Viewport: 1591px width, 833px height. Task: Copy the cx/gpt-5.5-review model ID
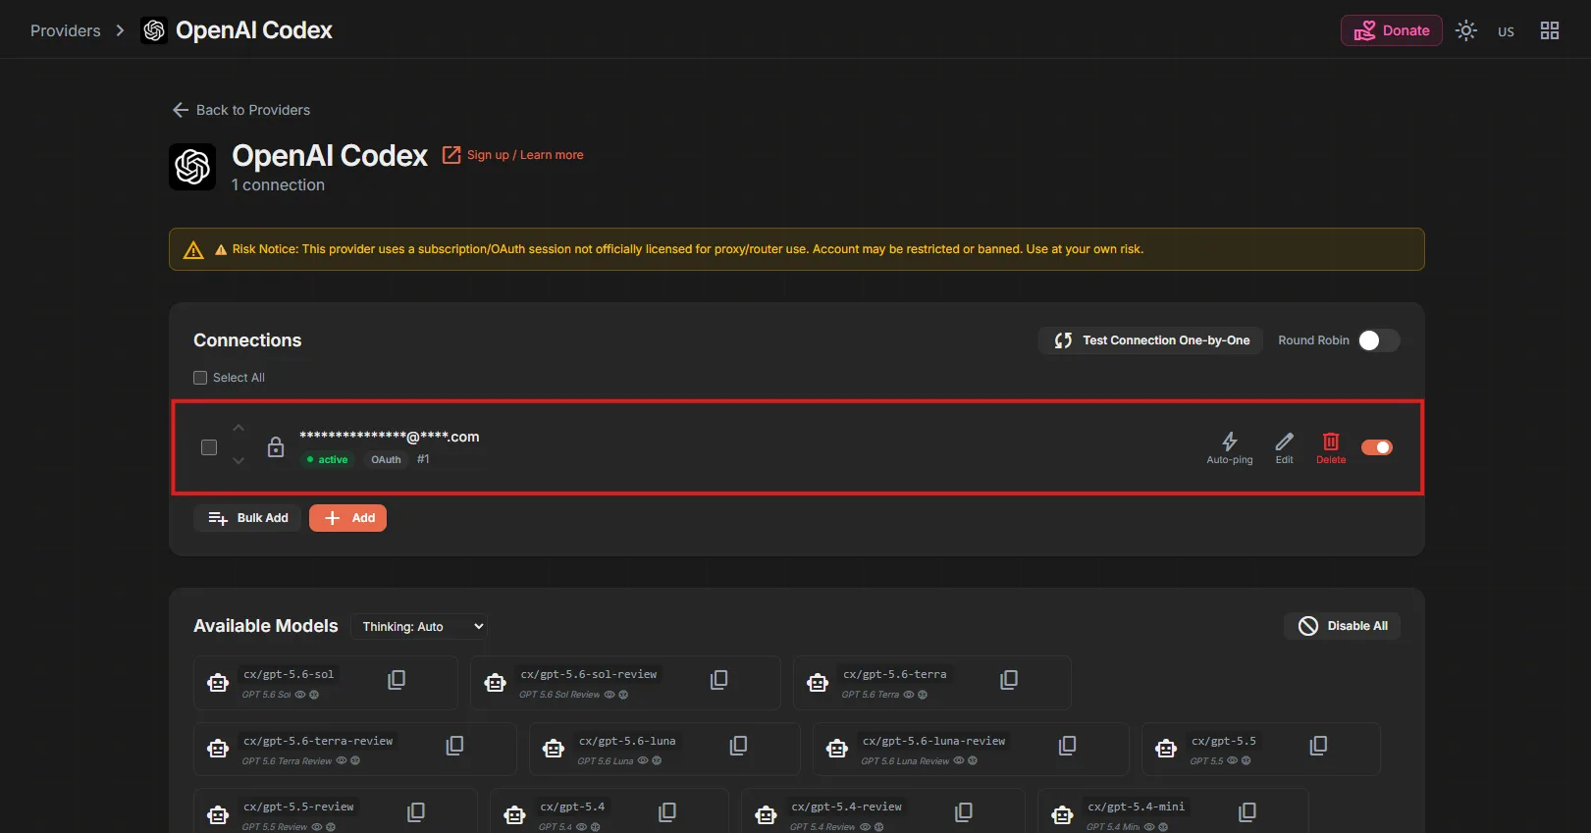click(416, 812)
